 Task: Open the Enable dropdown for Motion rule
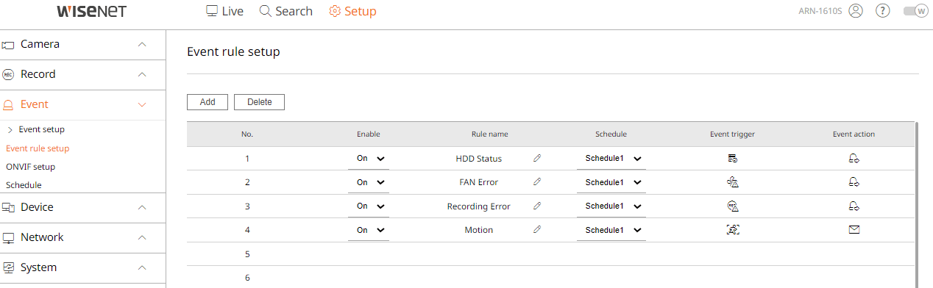point(369,230)
